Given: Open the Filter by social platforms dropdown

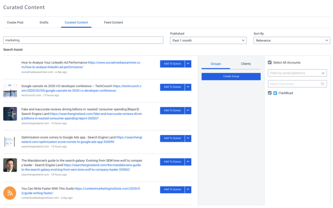Looking at the screenshot, I should (x=297, y=73).
